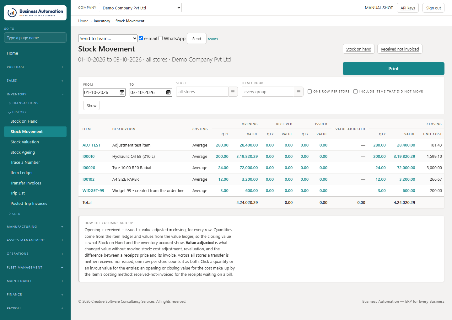This screenshot has height=320, width=452.
Task: Open the Company dropdown selector
Action: (x=140, y=8)
